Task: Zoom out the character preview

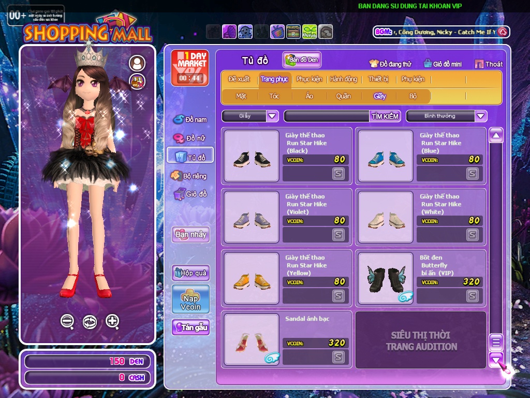Action: point(67,321)
